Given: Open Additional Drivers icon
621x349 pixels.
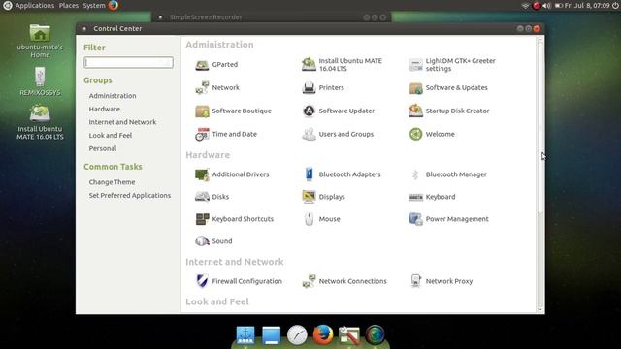Looking at the screenshot, I should [202, 174].
